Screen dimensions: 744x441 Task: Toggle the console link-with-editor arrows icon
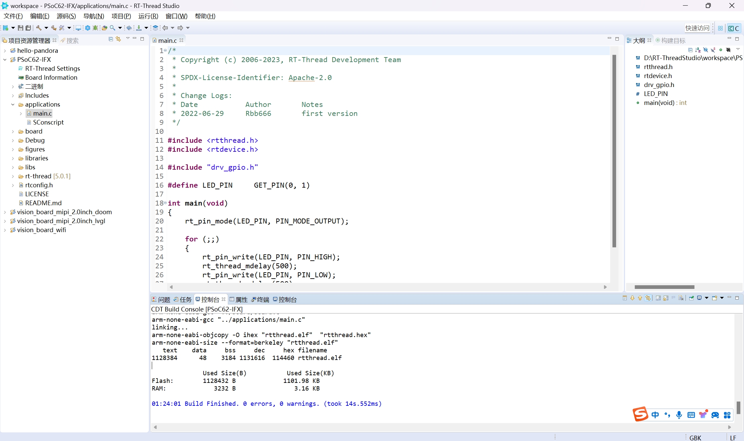pos(648,298)
